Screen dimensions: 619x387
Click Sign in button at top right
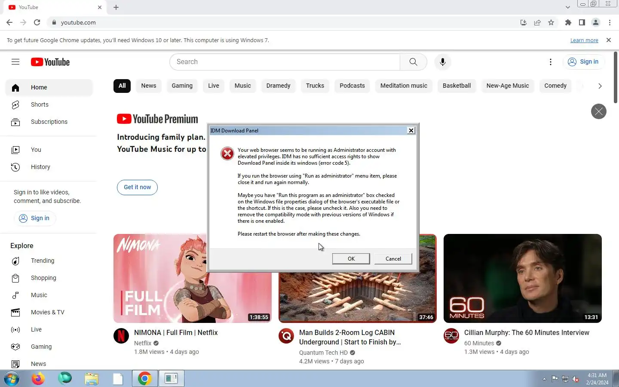[x=583, y=62]
